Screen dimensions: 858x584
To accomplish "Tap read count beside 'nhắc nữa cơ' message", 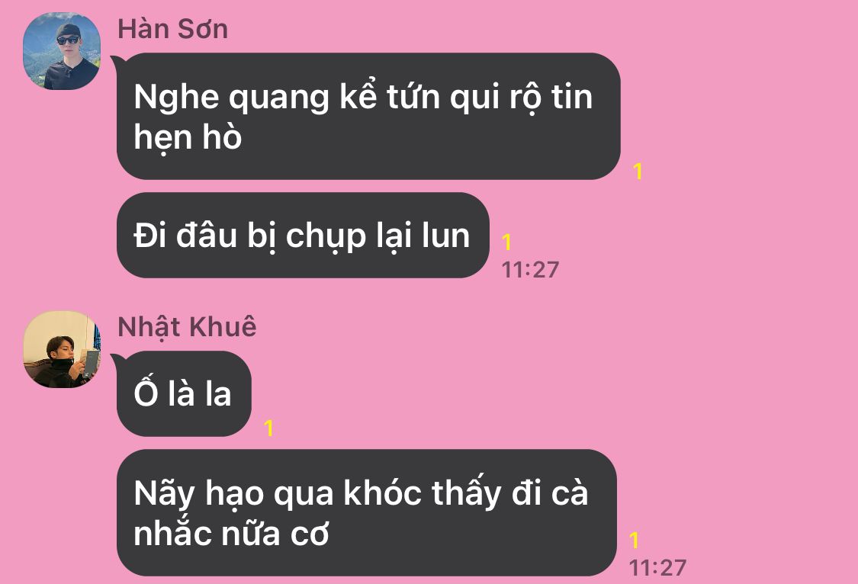I will [x=635, y=541].
